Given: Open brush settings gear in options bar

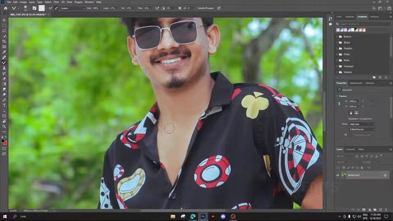Looking at the screenshot, I should coord(180,8).
